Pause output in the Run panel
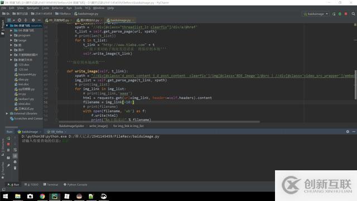This screenshot has height=201, width=357. point(8,150)
